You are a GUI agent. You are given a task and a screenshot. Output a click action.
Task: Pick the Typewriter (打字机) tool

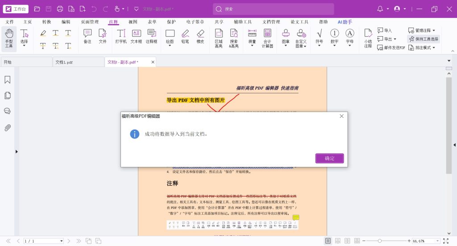click(x=121, y=37)
